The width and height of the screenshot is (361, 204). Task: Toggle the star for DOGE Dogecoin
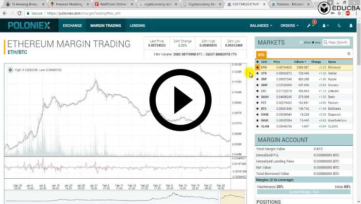click(x=257, y=114)
